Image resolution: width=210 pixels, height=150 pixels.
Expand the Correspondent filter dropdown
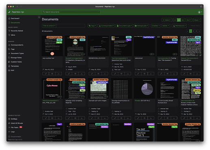(x=106, y=26)
